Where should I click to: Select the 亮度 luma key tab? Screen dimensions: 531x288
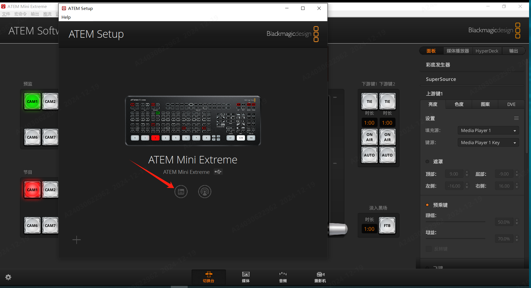pos(433,104)
